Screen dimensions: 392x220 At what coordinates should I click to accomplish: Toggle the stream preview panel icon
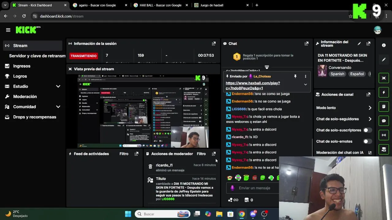click(384, 78)
